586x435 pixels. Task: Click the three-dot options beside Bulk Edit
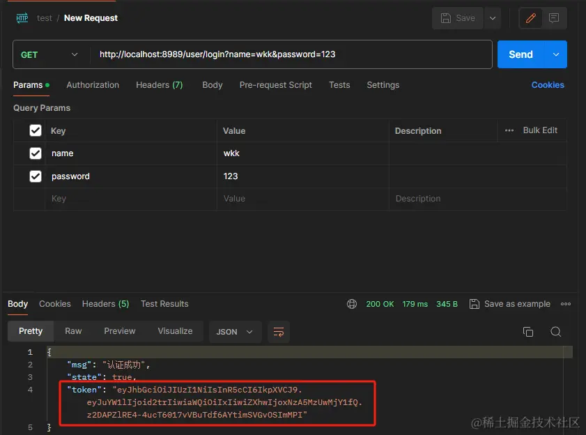[509, 130]
